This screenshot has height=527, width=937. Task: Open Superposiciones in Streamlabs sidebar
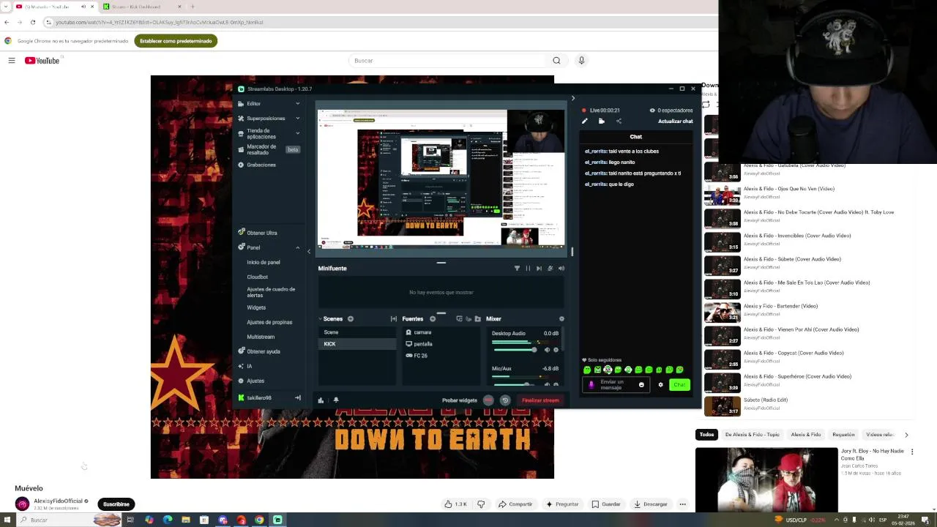pos(265,118)
